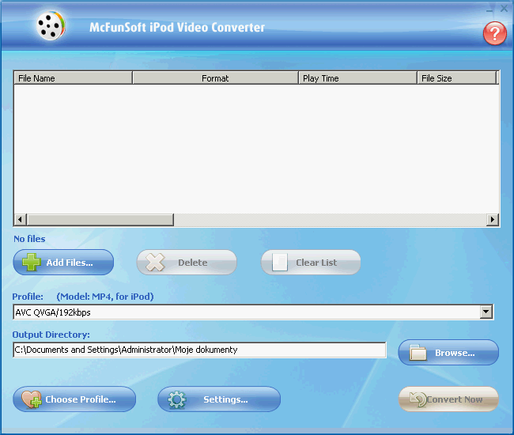Click the 'Profile:' label

[28, 297]
